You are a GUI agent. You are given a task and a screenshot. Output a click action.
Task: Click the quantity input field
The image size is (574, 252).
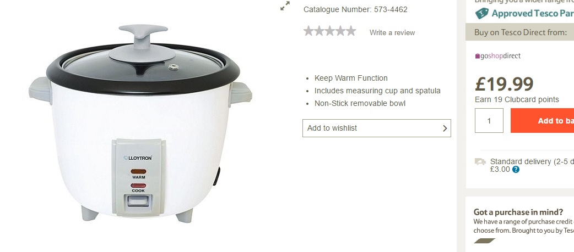click(489, 121)
